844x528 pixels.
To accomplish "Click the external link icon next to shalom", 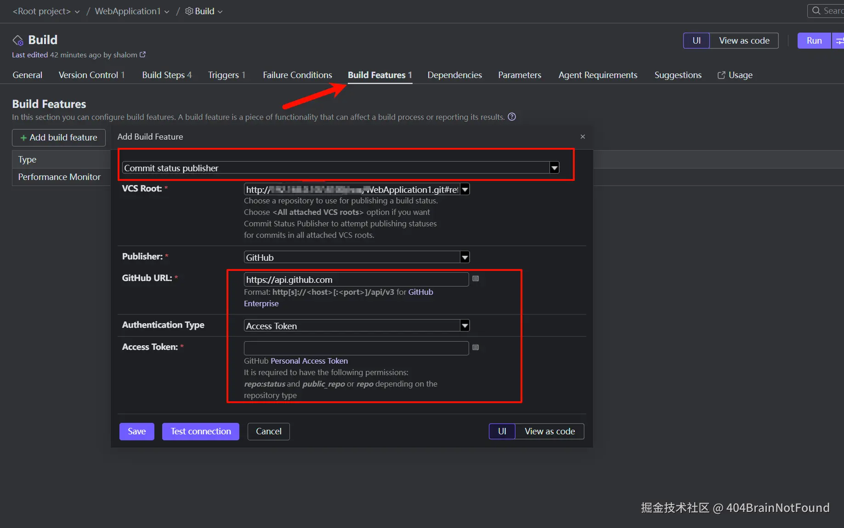I will pos(143,55).
